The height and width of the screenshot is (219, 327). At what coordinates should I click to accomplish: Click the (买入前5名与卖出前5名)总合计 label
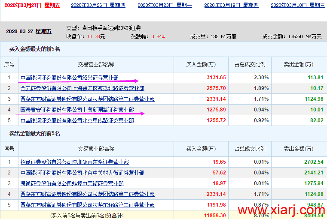pyautogui.click(x=87, y=216)
